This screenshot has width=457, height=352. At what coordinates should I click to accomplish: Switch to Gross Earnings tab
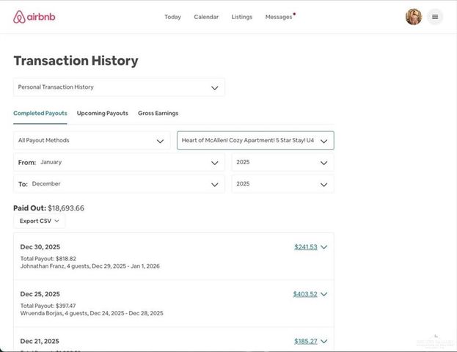click(158, 113)
